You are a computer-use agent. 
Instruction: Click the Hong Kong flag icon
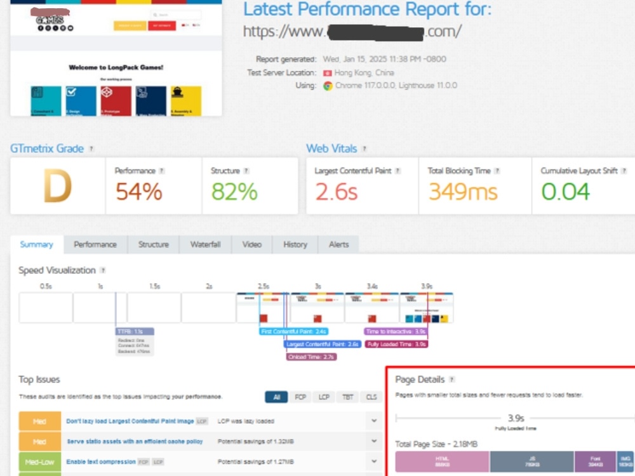point(327,73)
